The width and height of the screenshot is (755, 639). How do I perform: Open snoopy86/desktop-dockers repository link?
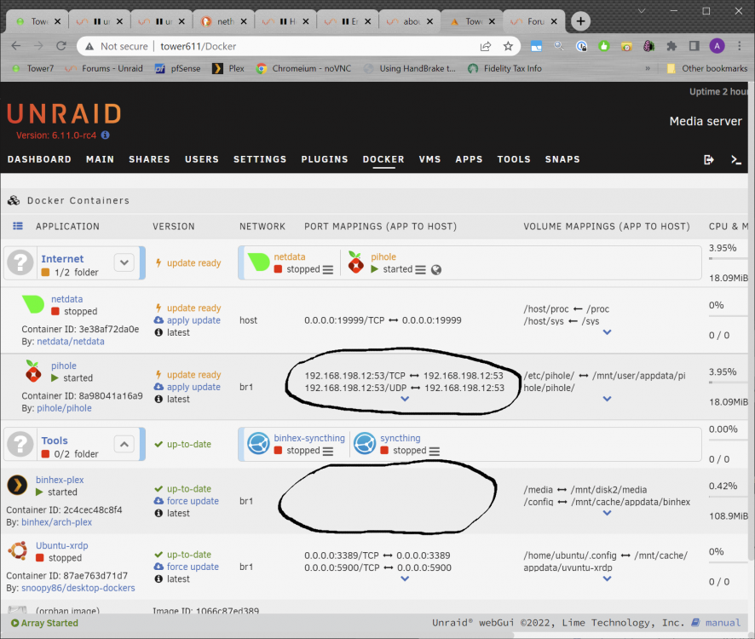click(78, 588)
